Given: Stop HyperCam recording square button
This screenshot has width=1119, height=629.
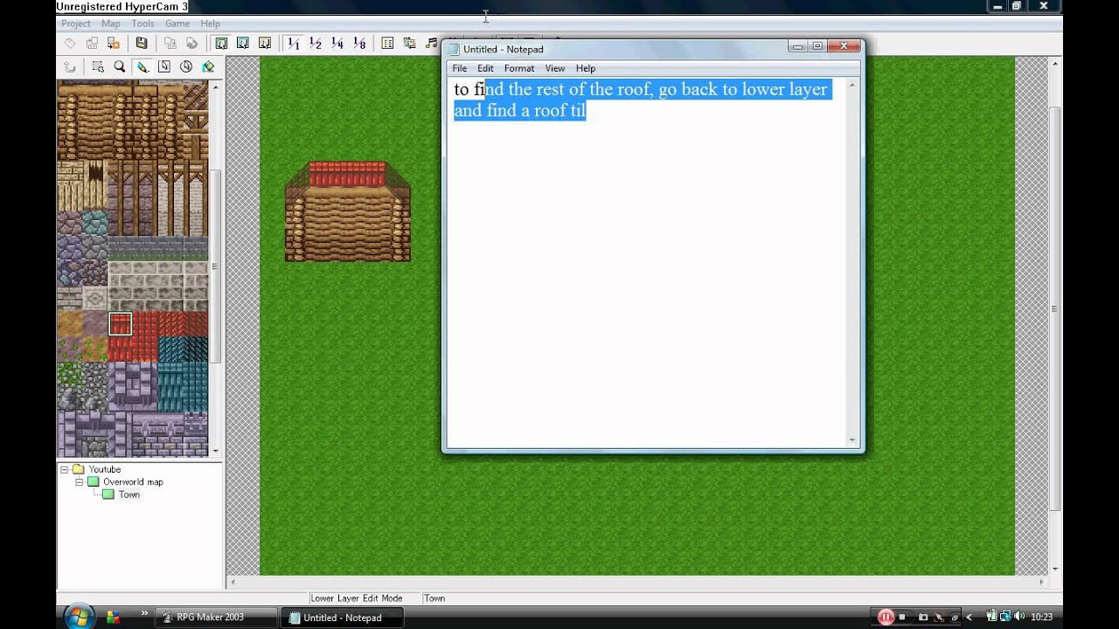Looking at the screenshot, I should click(902, 617).
